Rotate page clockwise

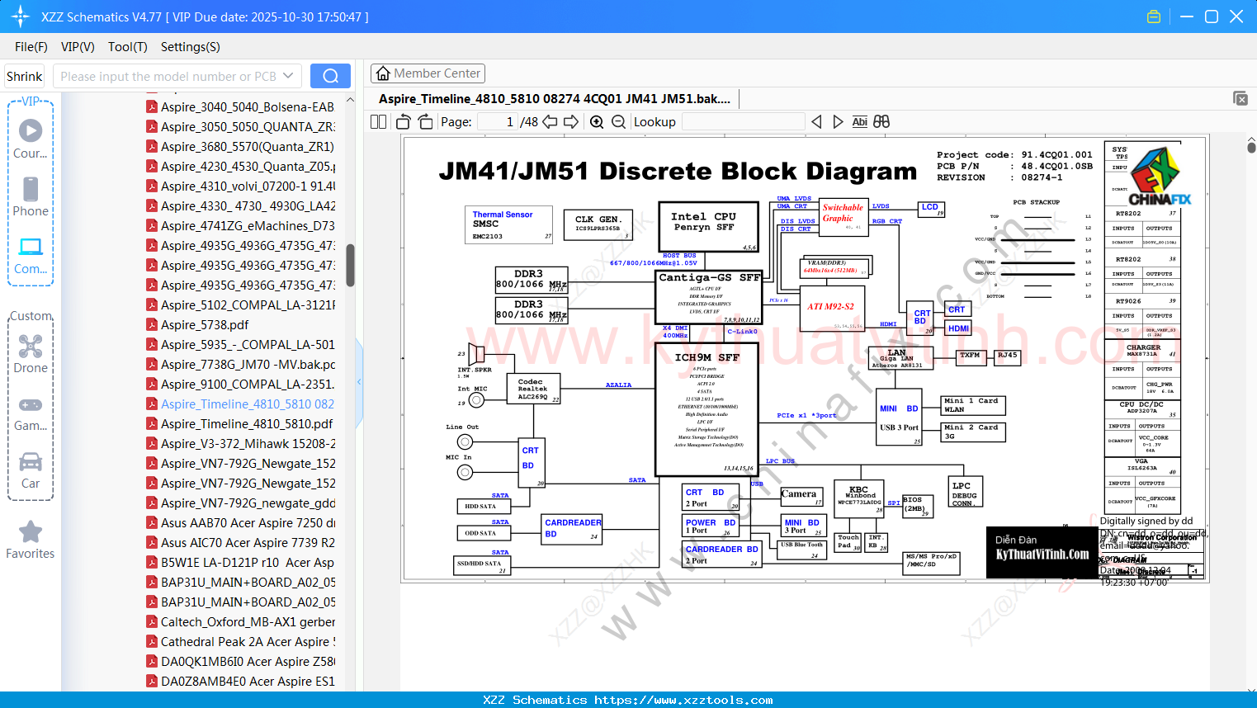pos(426,121)
